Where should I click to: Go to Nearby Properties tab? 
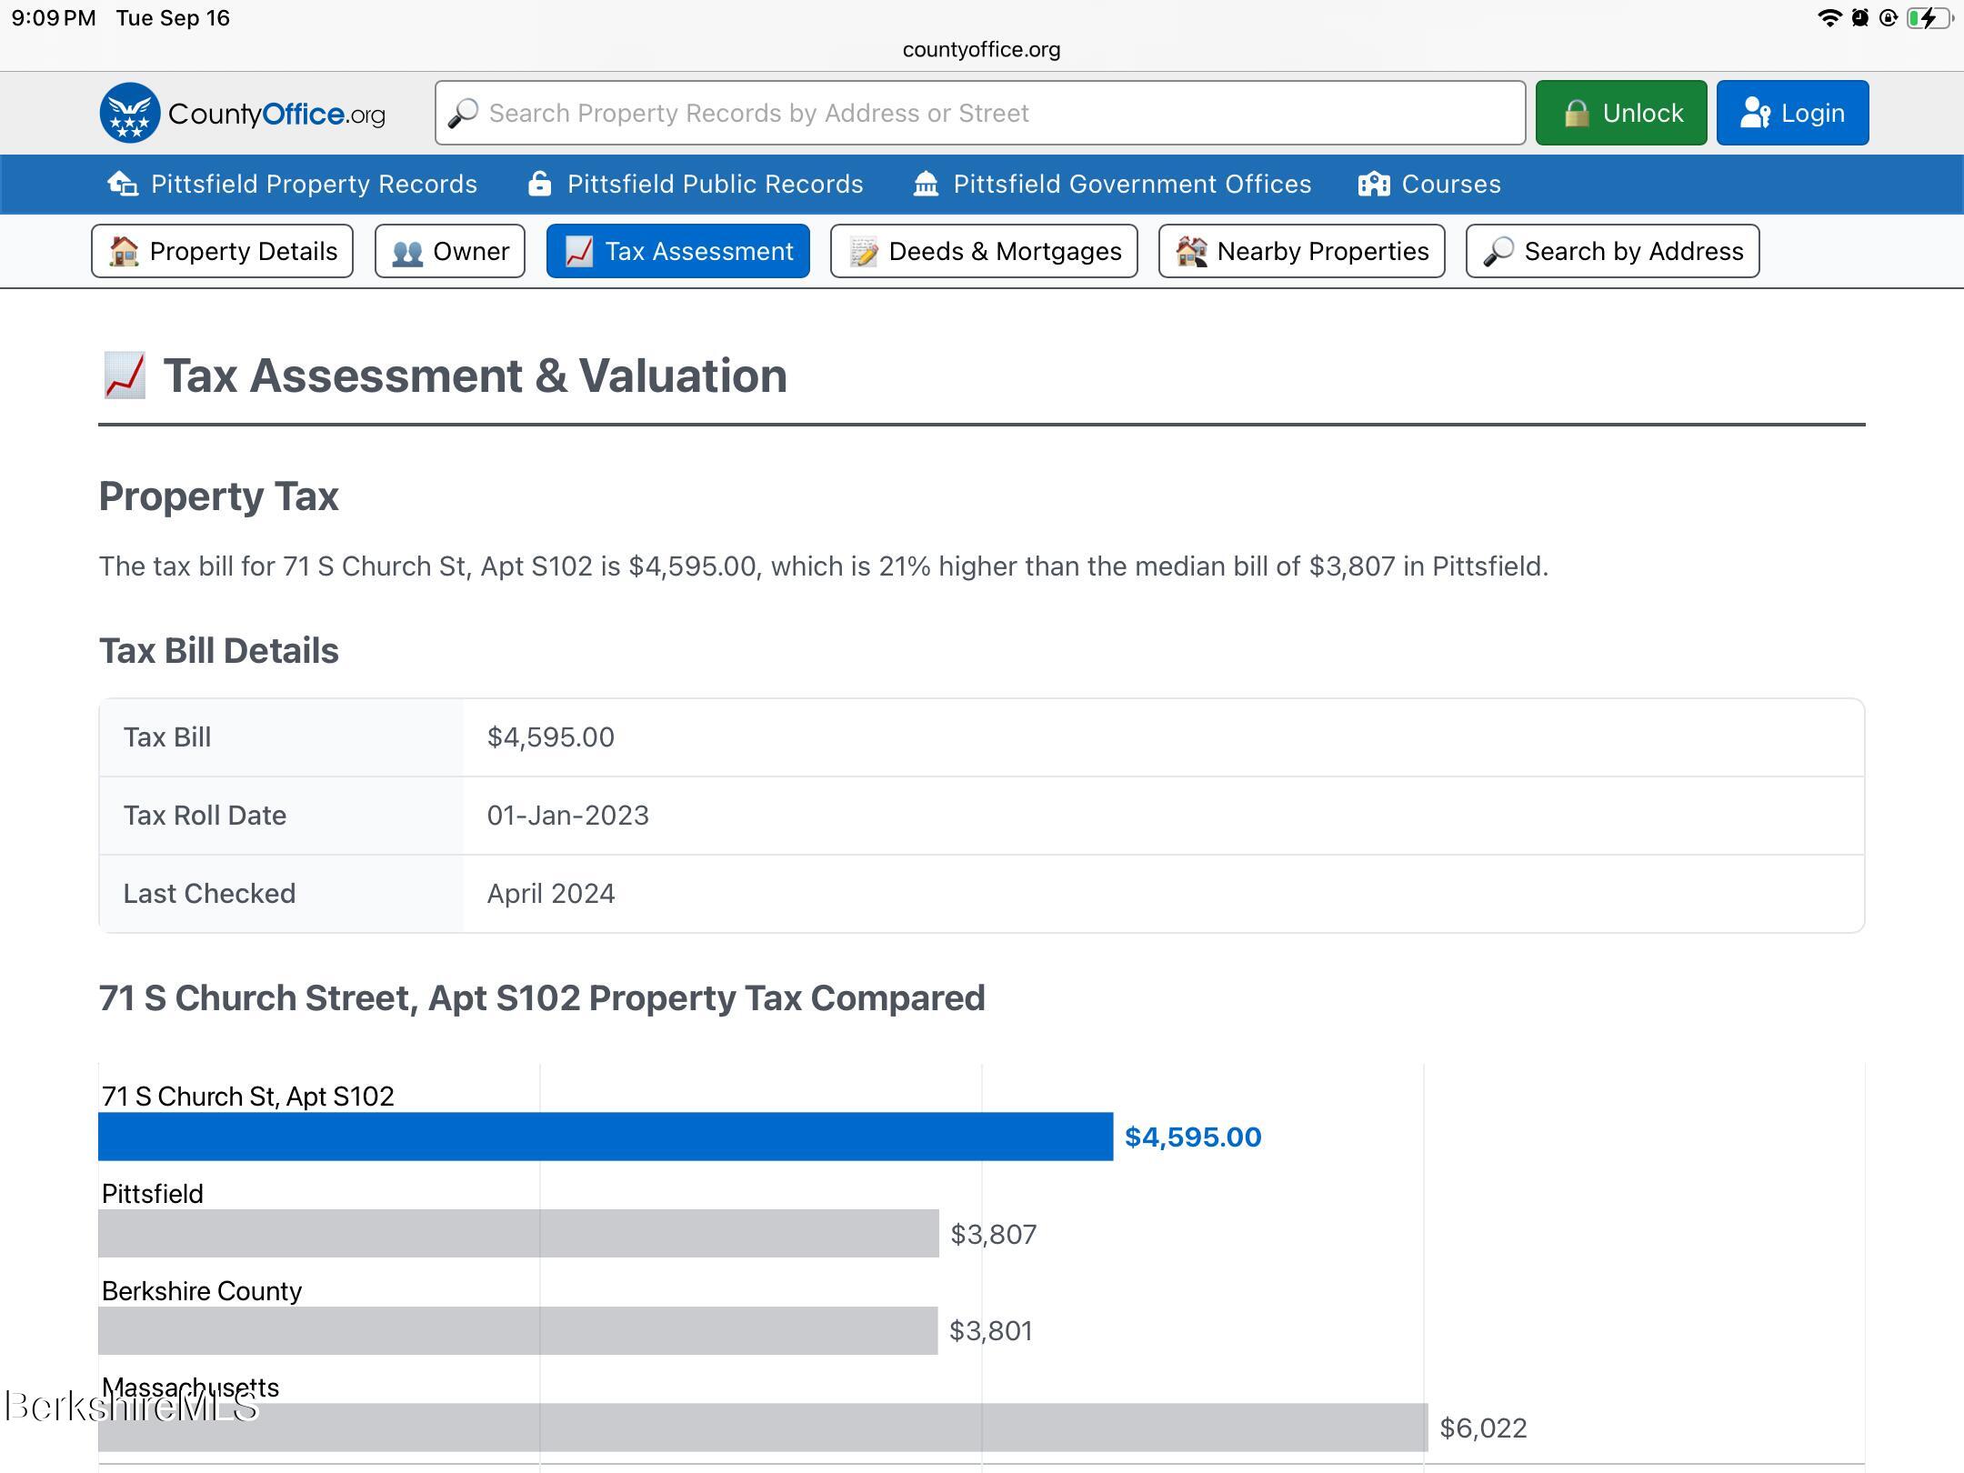click(1301, 251)
